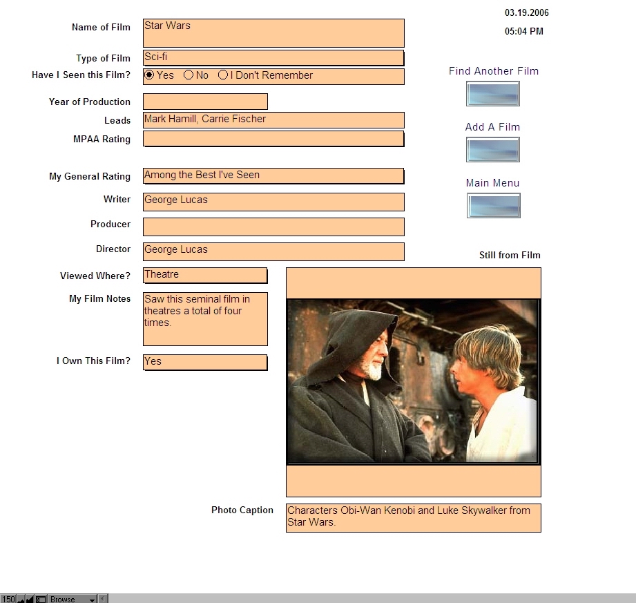The width and height of the screenshot is (636, 603).
Task: Click the Type of Film field
Action: (x=273, y=57)
